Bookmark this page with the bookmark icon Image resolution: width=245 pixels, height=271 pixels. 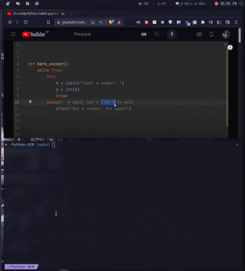point(48,22)
